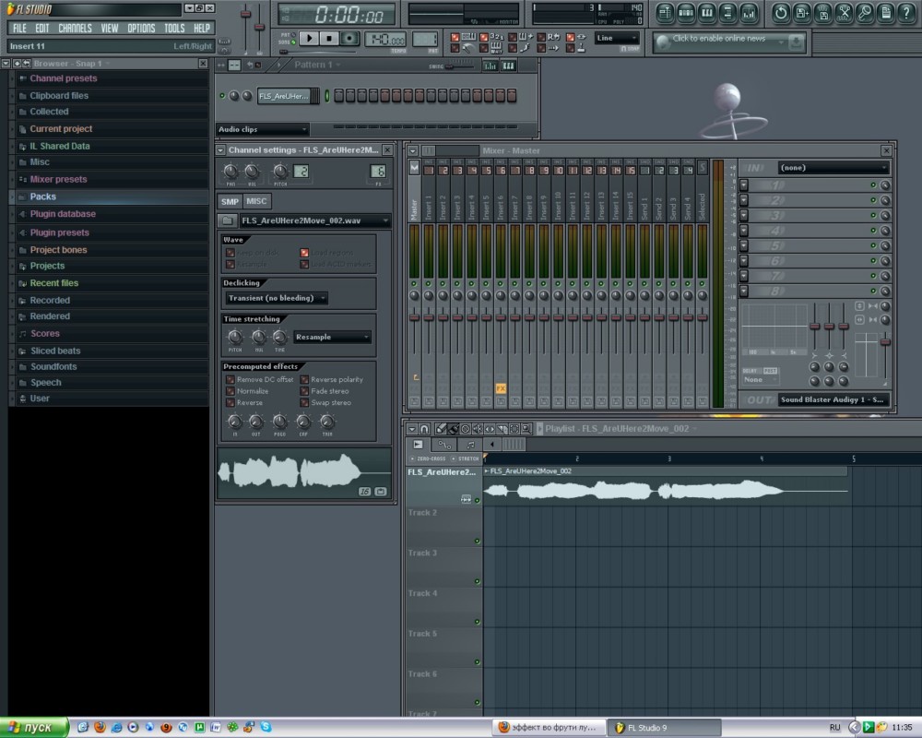Check the Fade stereo option

pyautogui.click(x=304, y=391)
